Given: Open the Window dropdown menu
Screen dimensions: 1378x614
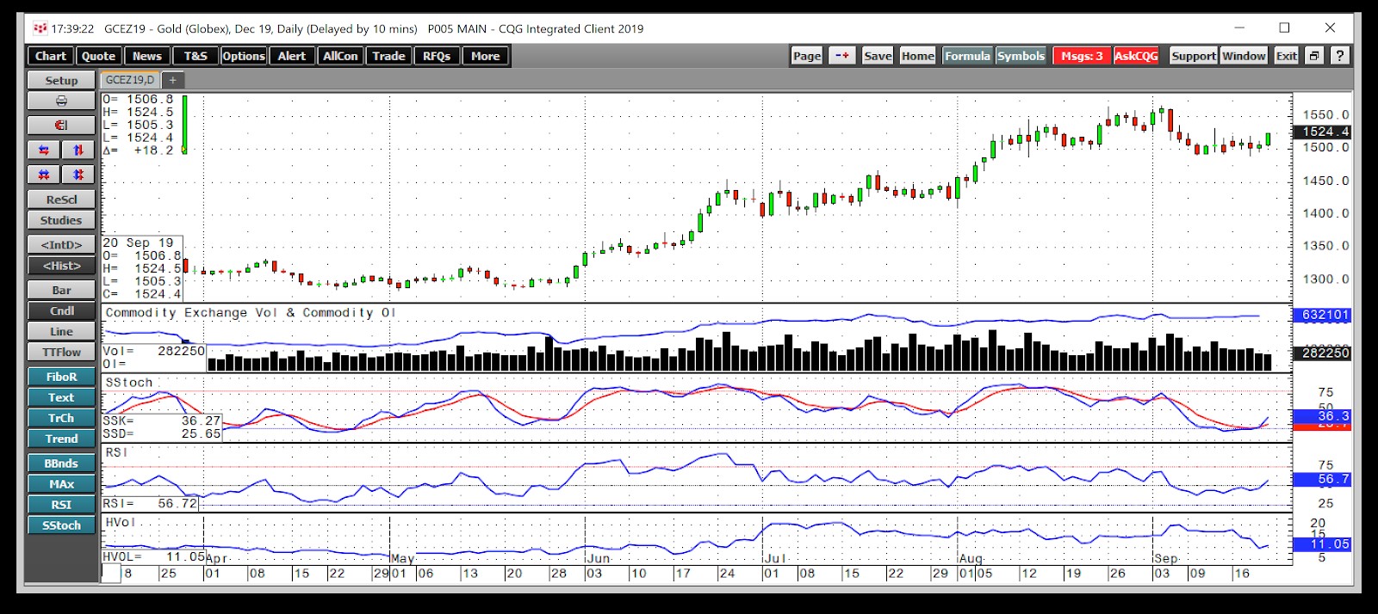Looking at the screenshot, I should coord(1244,56).
